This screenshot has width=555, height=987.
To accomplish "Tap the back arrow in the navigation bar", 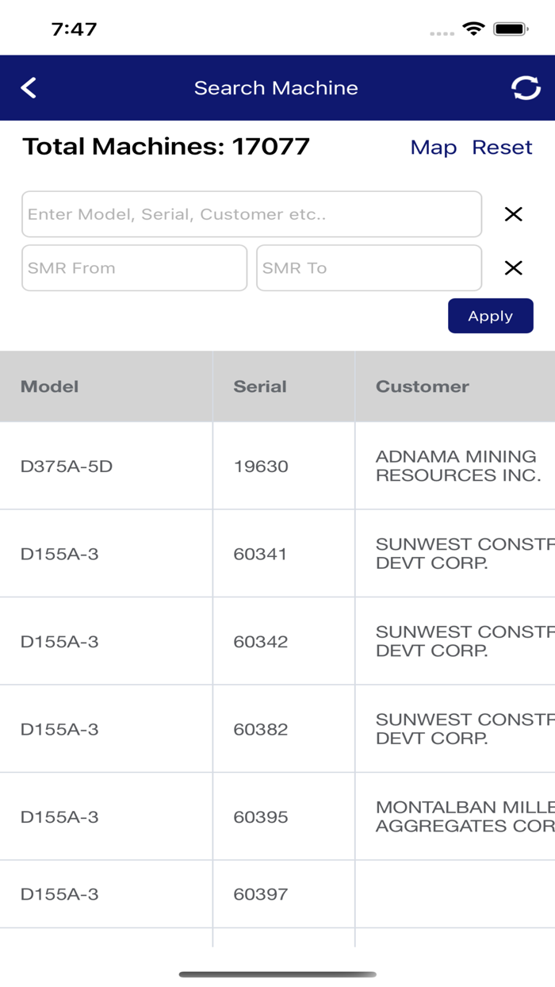I will [x=28, y=87].
